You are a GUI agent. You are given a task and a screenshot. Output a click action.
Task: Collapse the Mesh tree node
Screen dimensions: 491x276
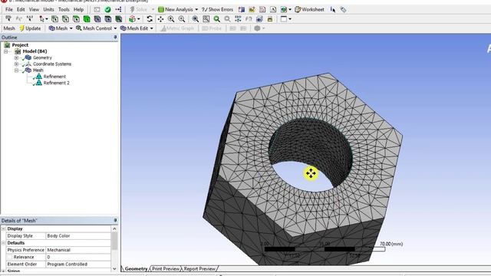[16, 70]
